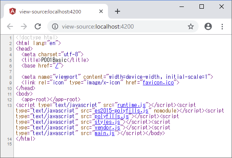The height and width of the screenshot is (158, 232).
Task: Close the view-source:localhost:4200 tab
Action: tap(101, 11)
